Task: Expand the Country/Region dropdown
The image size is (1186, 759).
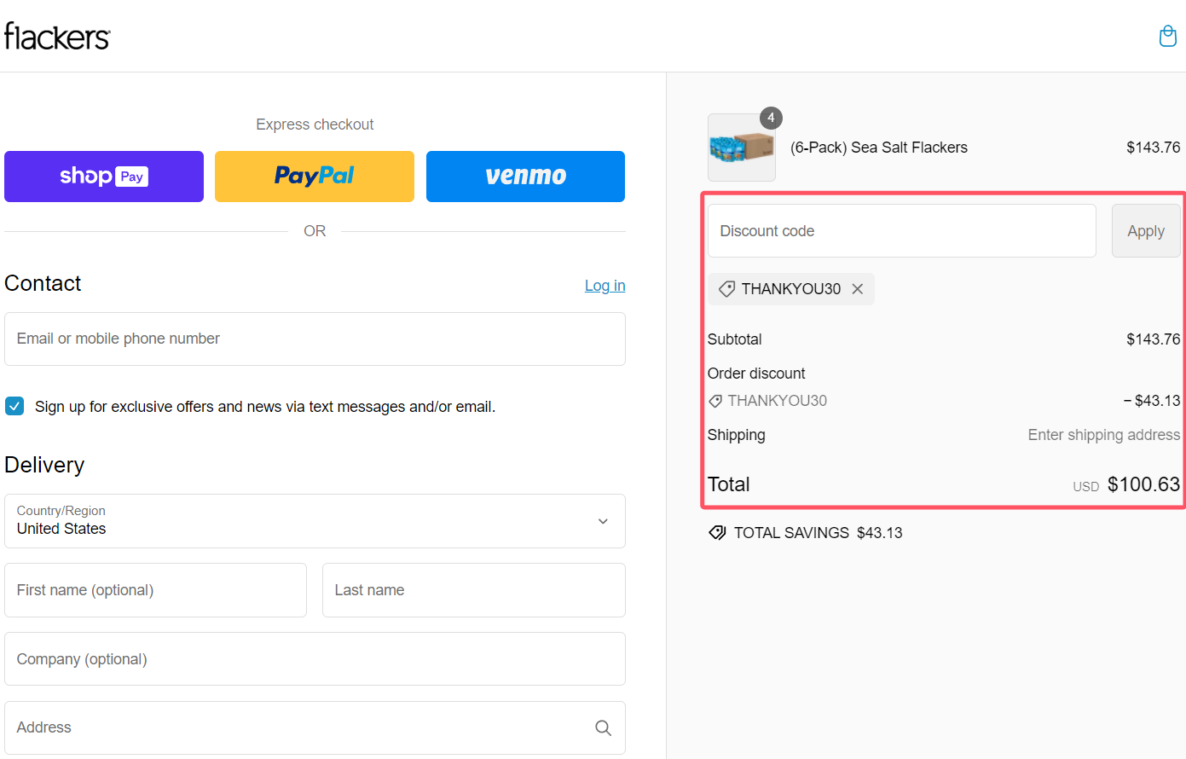Action: (315, 521)
